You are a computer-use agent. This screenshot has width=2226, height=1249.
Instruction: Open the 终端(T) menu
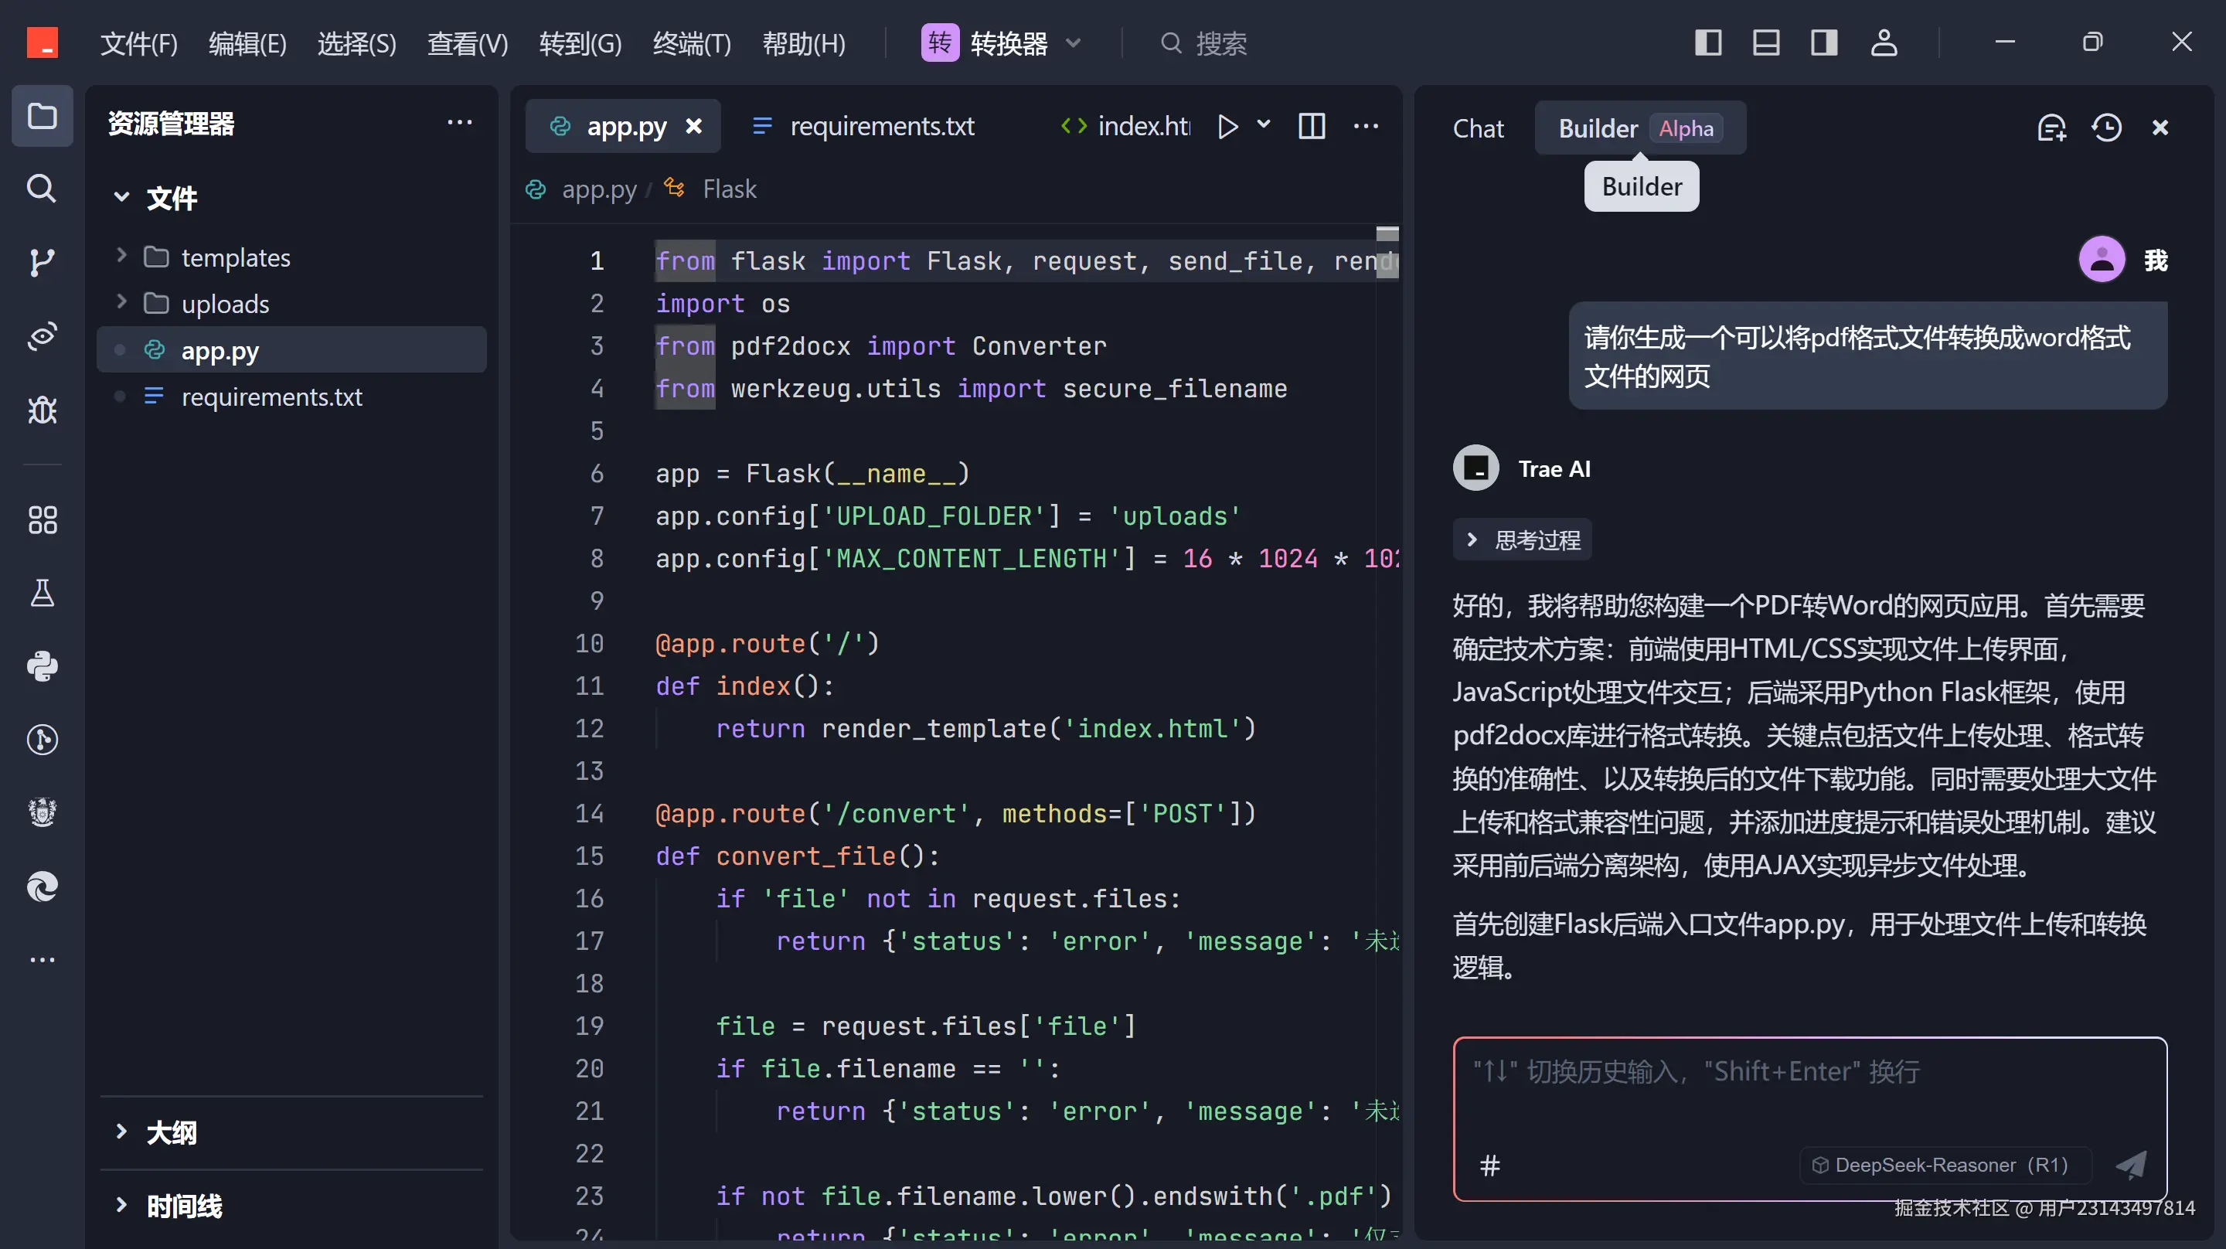tap(691, 43)
